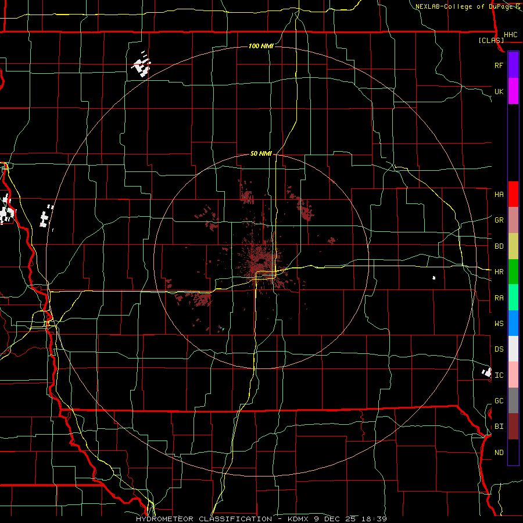Click the NEXLAB-College of DuPage title
523x523 pixels.
[x=464, y=6]
